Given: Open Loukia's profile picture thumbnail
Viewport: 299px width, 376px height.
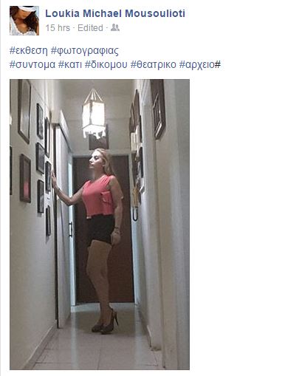Looking at the screenshot, I should tap(24, 21).
